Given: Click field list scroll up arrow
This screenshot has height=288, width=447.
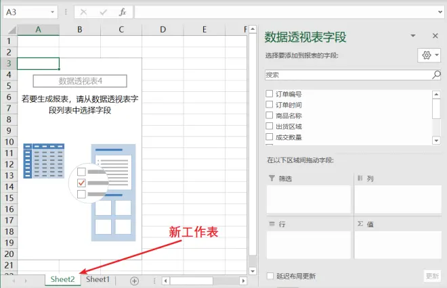Looking at the screenshot, I should (x=436, y=94).
